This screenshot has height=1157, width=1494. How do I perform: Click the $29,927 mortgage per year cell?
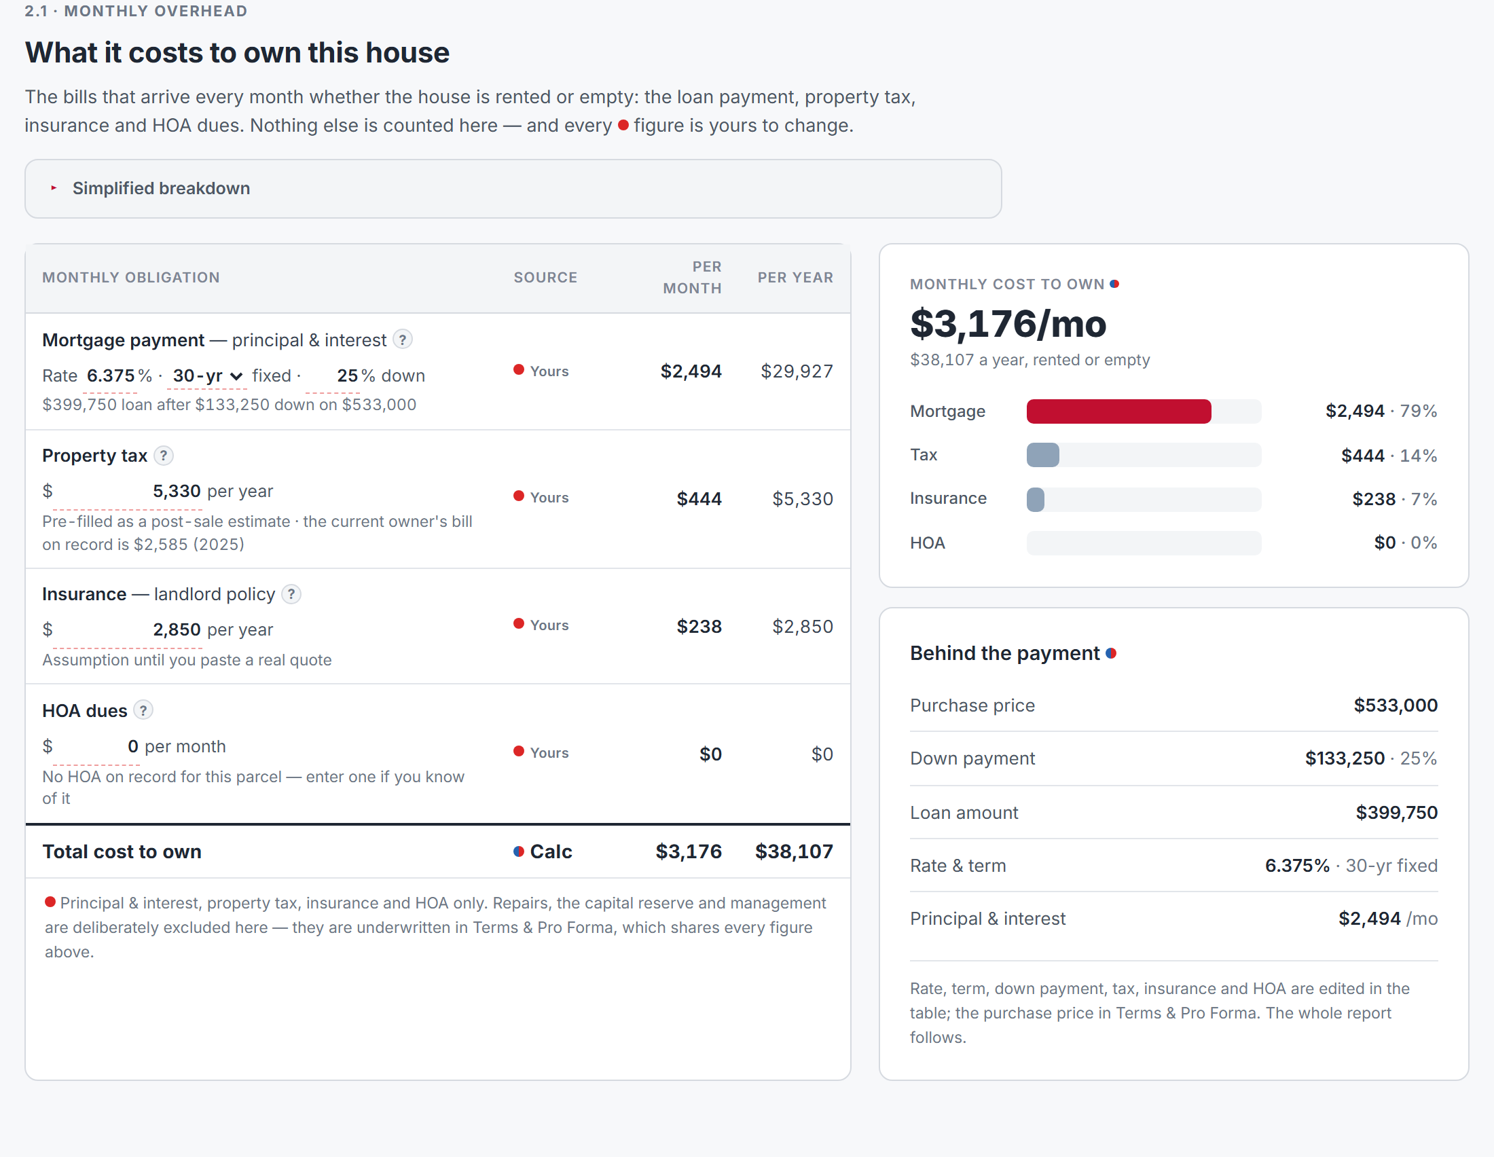point(797,371)
